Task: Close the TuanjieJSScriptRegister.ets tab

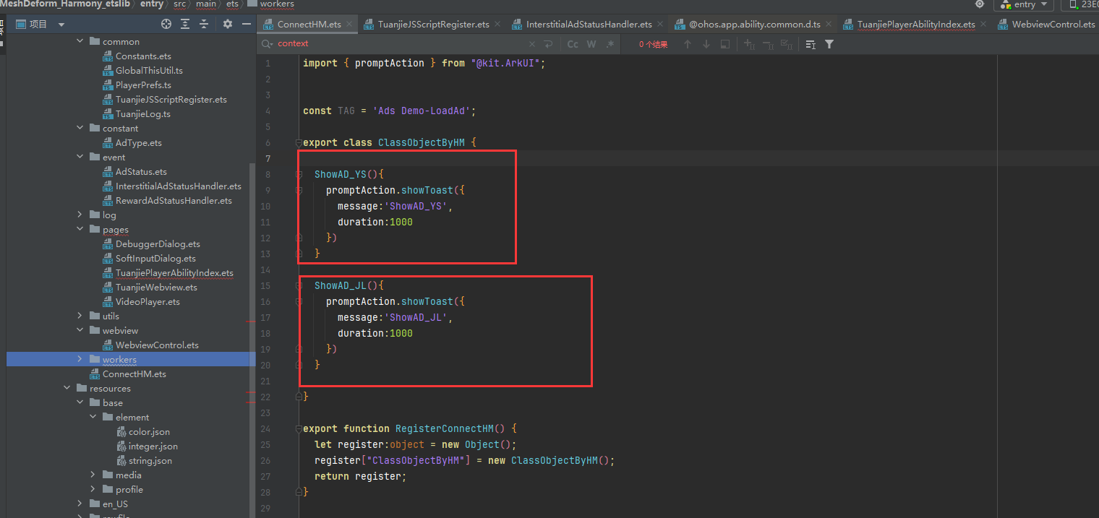Action: (498, 24)
